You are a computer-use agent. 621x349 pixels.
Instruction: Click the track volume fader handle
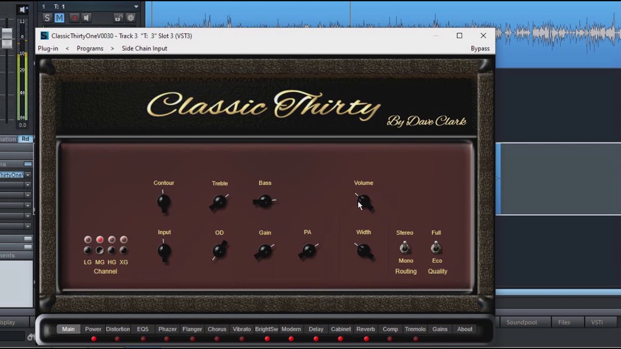[7, 39]
